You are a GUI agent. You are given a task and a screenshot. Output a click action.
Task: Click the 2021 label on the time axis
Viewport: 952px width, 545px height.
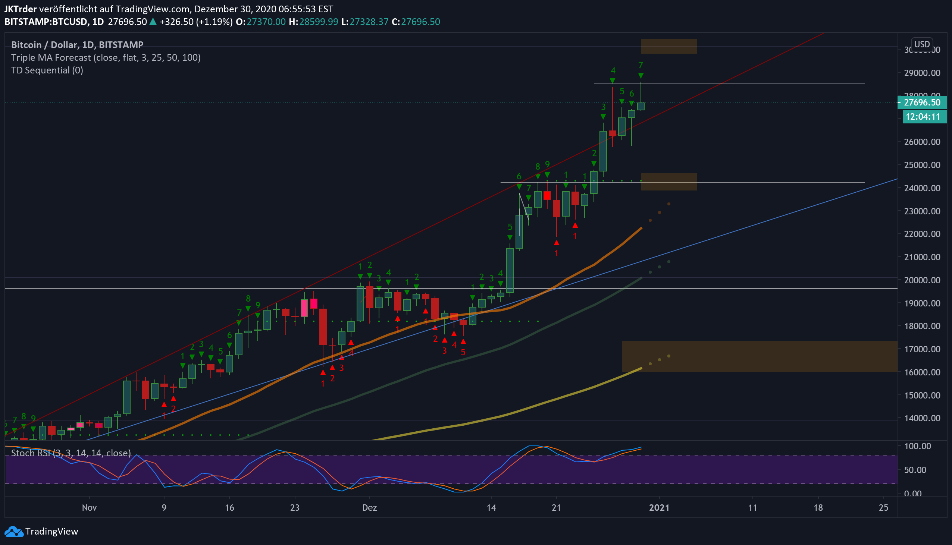point(659,508)
